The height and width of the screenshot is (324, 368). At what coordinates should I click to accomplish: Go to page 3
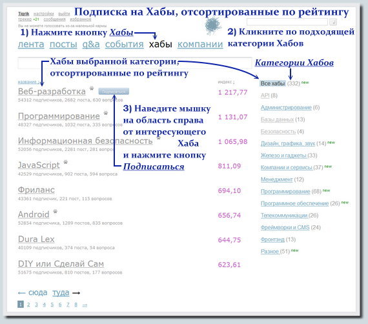point(36,305)
